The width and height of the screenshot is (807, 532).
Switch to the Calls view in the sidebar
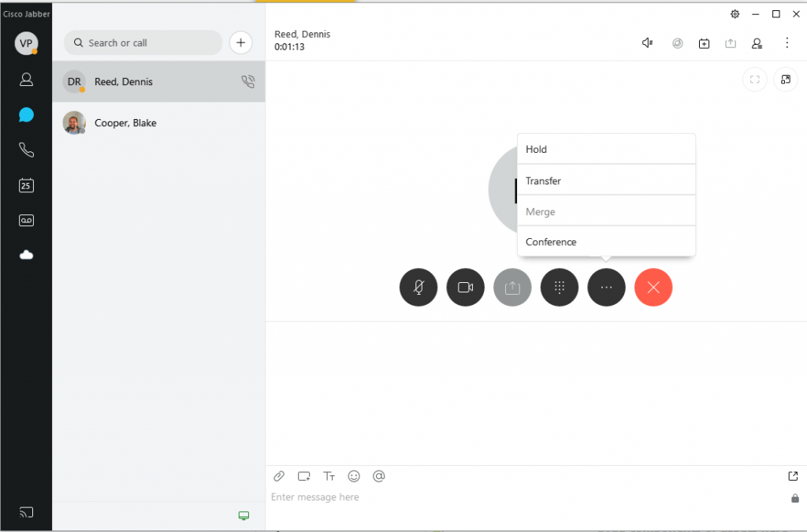click(27, 150)
